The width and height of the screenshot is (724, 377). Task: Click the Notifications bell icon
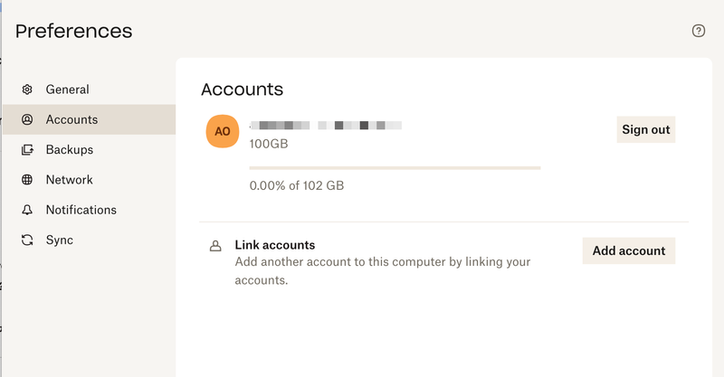coord(27,210)
